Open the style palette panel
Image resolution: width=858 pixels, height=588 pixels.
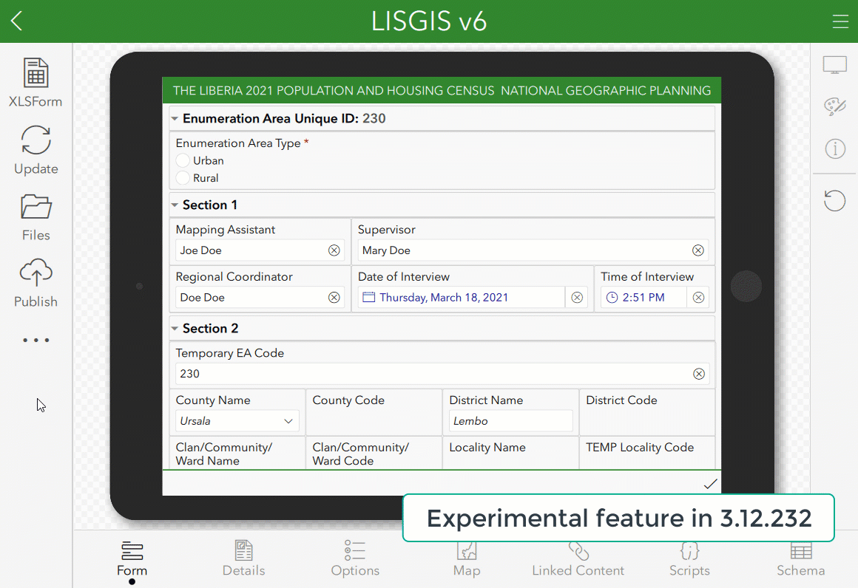point(834,106)
